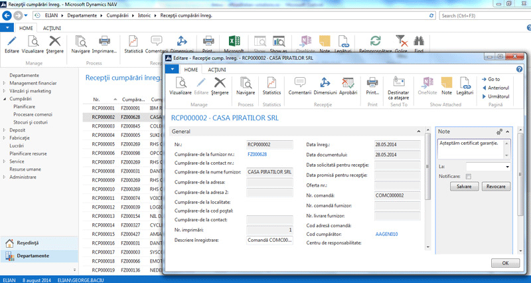Click back arrow in main window

coord(7,15)
